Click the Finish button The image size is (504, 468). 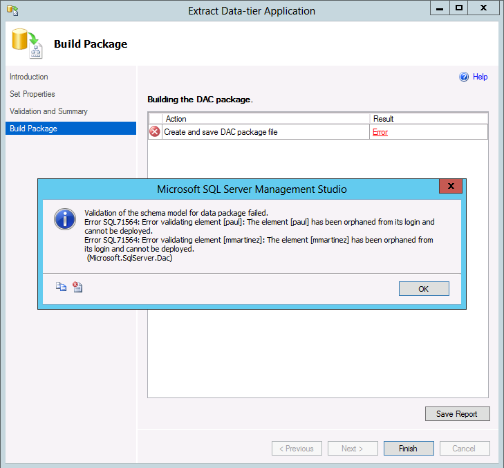click(409, 449)
